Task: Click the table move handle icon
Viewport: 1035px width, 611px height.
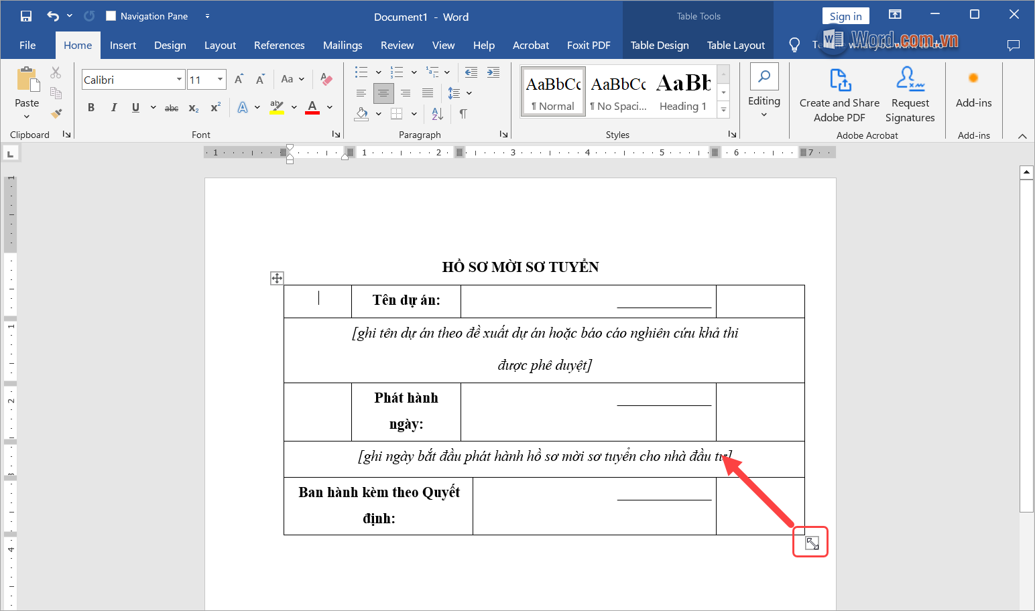Action: click(x=277, y=278)
